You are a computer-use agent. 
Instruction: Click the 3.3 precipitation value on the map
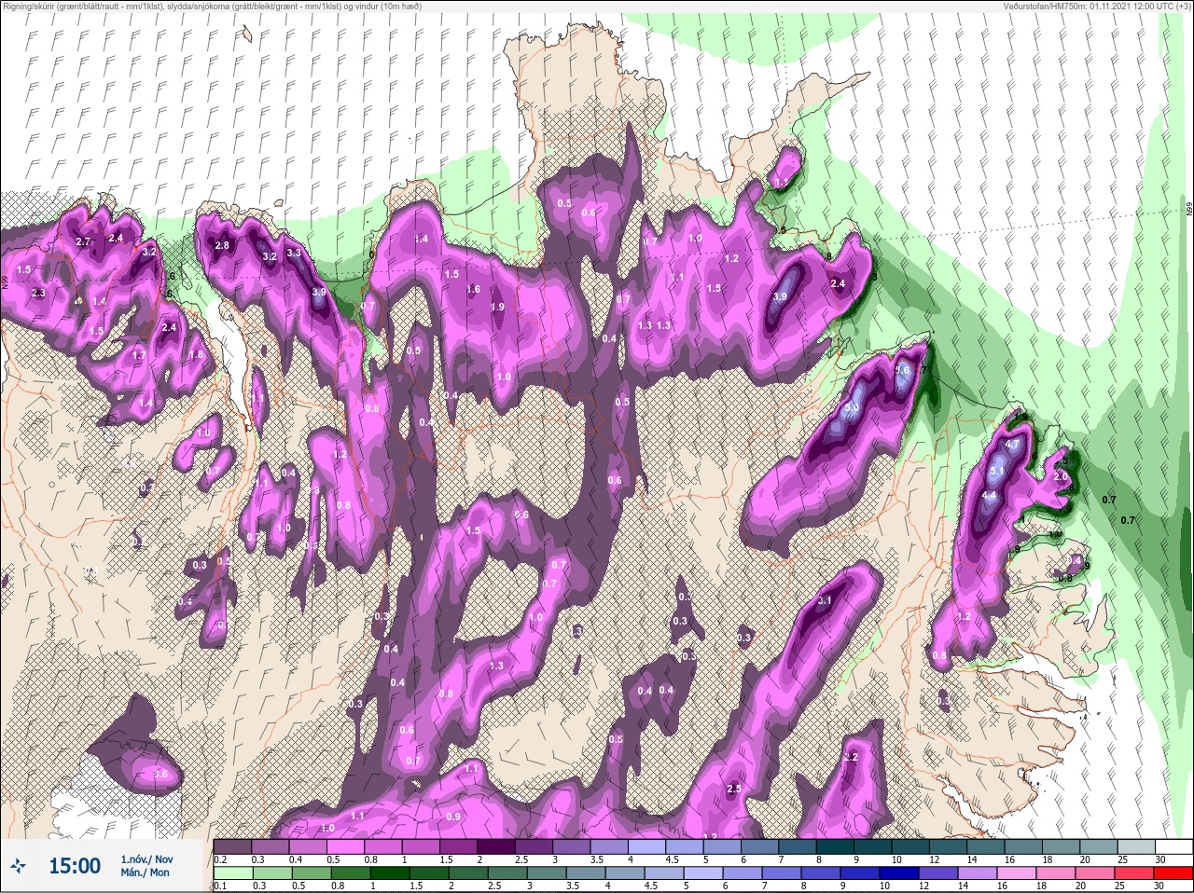(x=294, y=253)
